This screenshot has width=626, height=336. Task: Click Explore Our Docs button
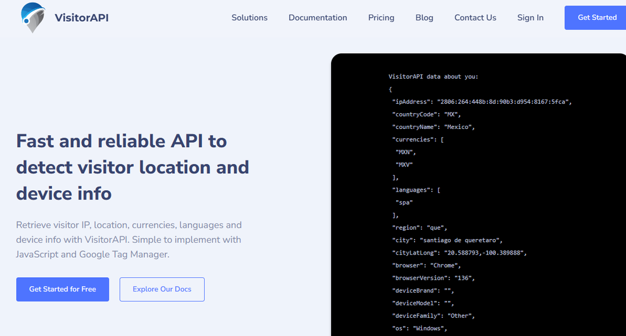(162, 289)
